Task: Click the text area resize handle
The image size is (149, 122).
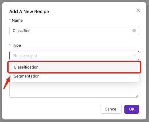Action: pyautogui.click(x=137, y=96)
